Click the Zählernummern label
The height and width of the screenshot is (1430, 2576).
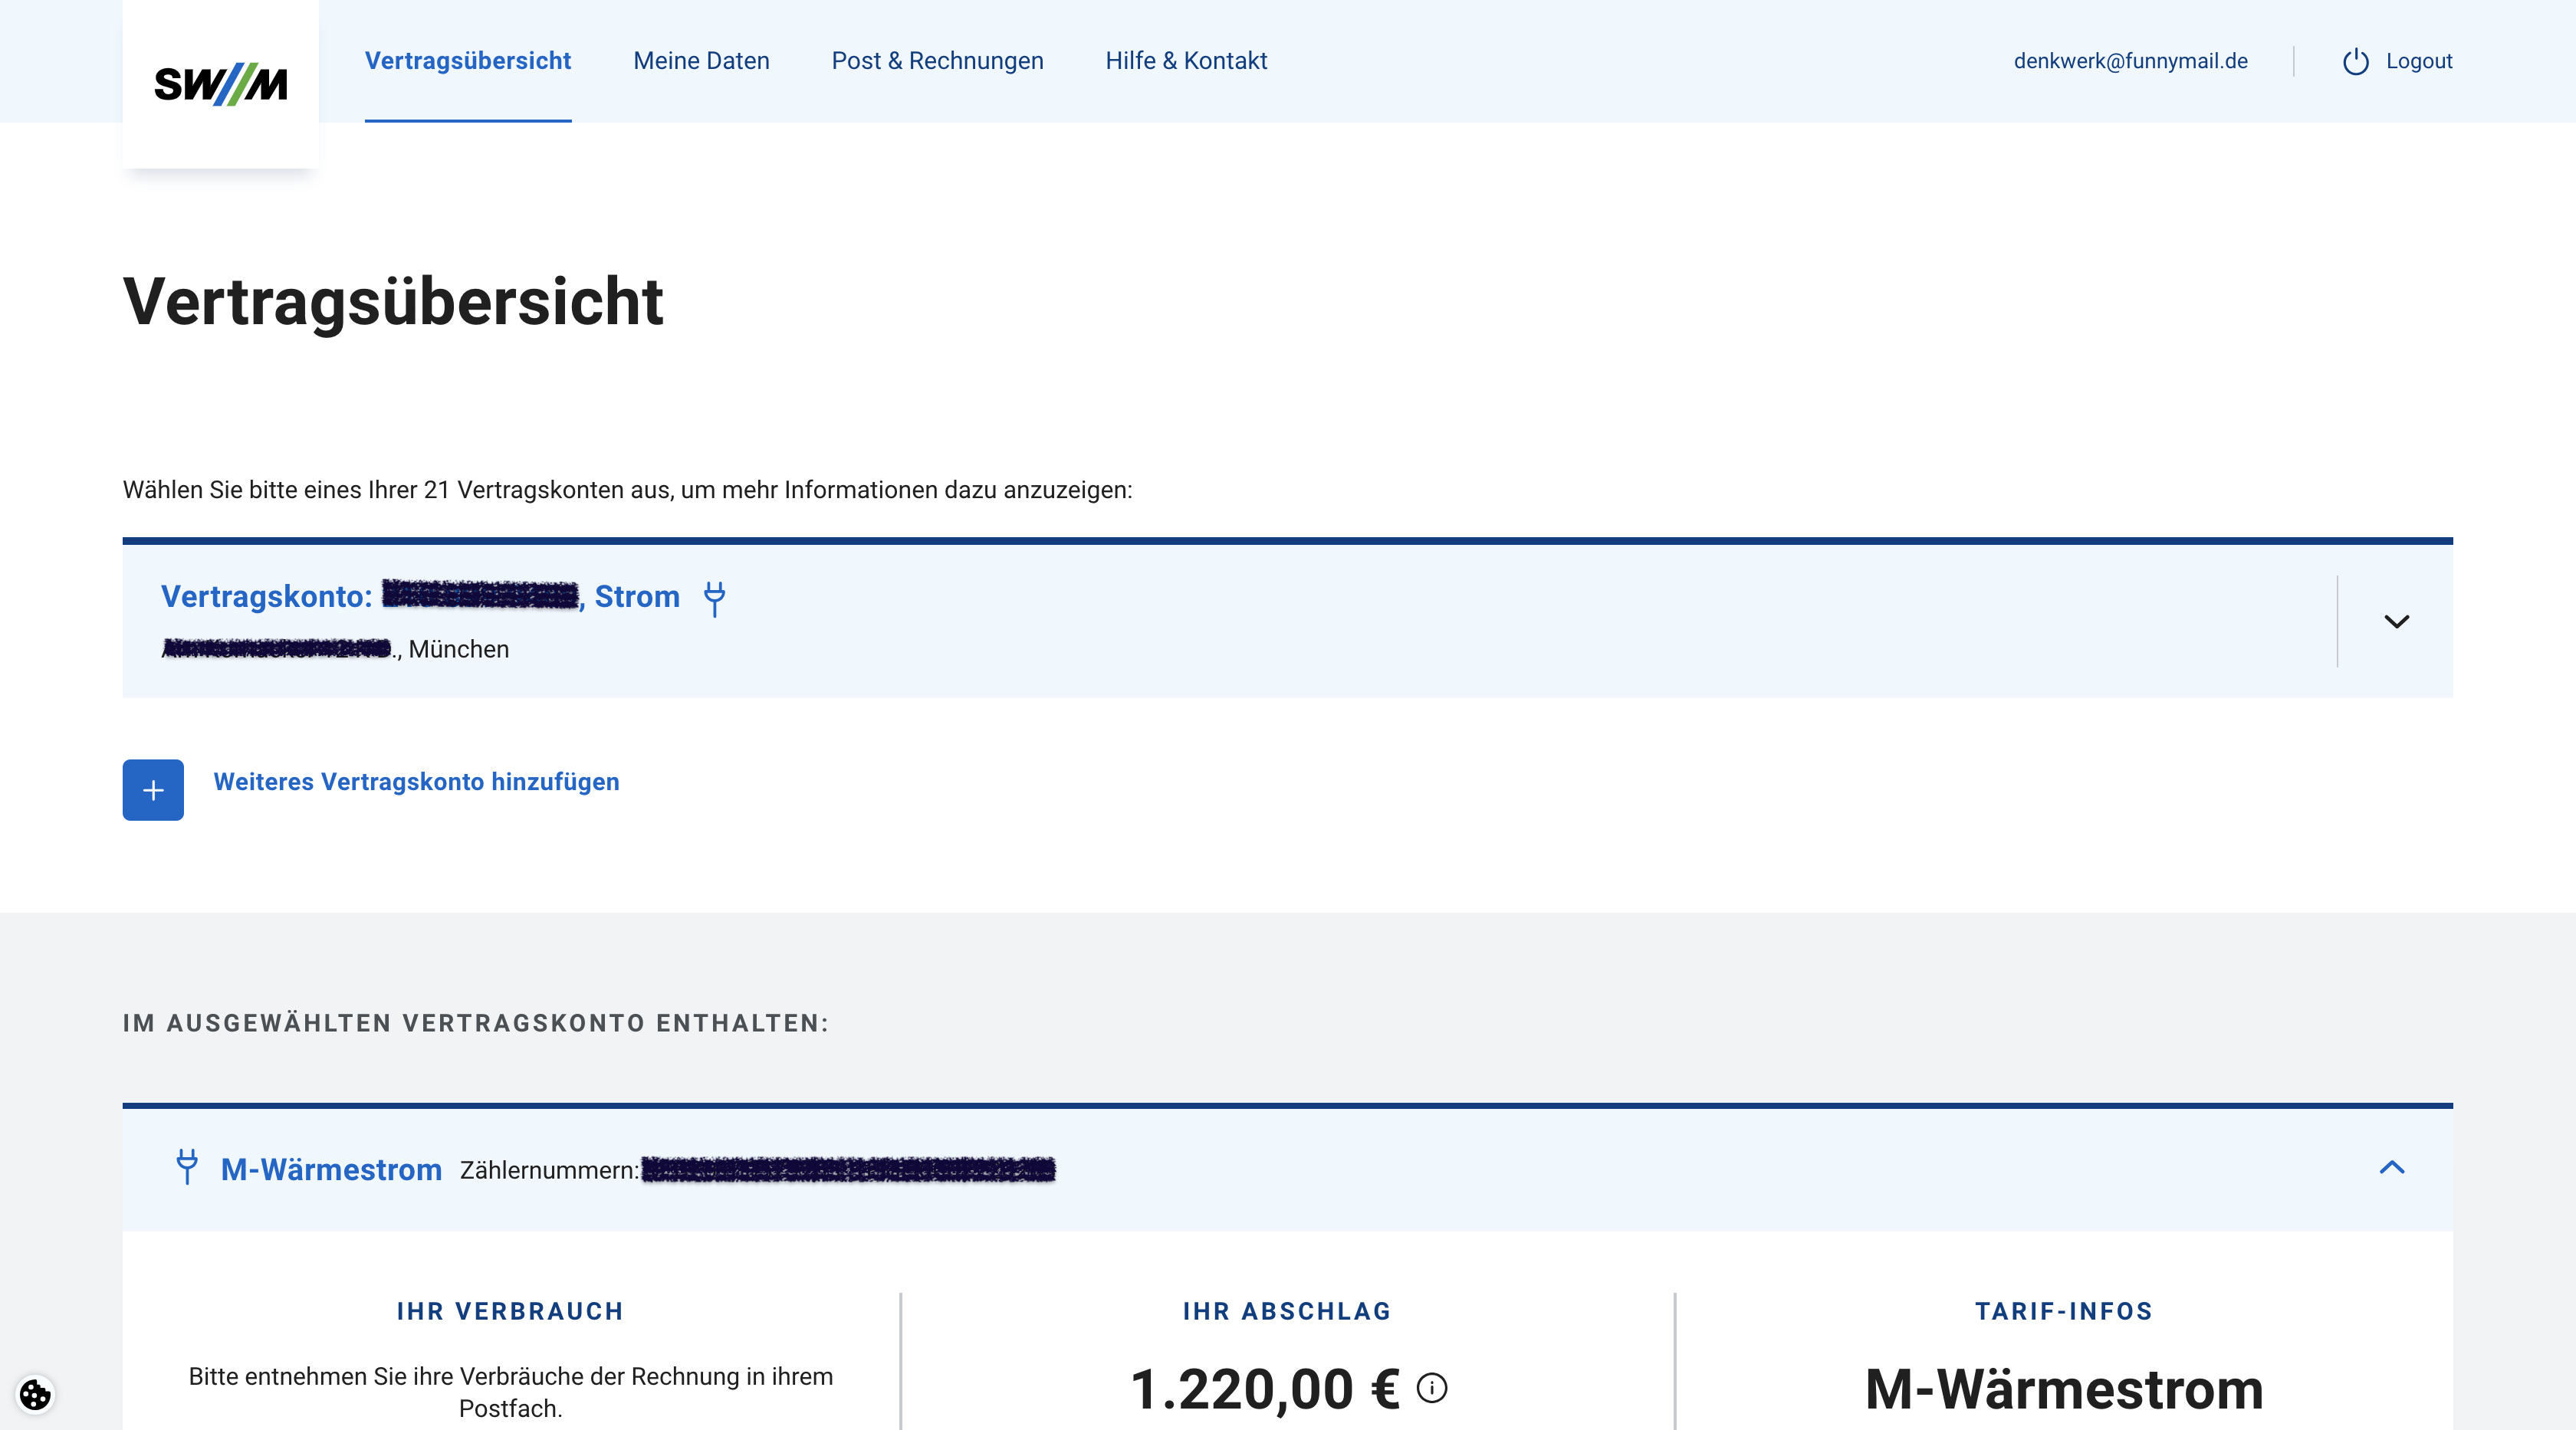549,1170
